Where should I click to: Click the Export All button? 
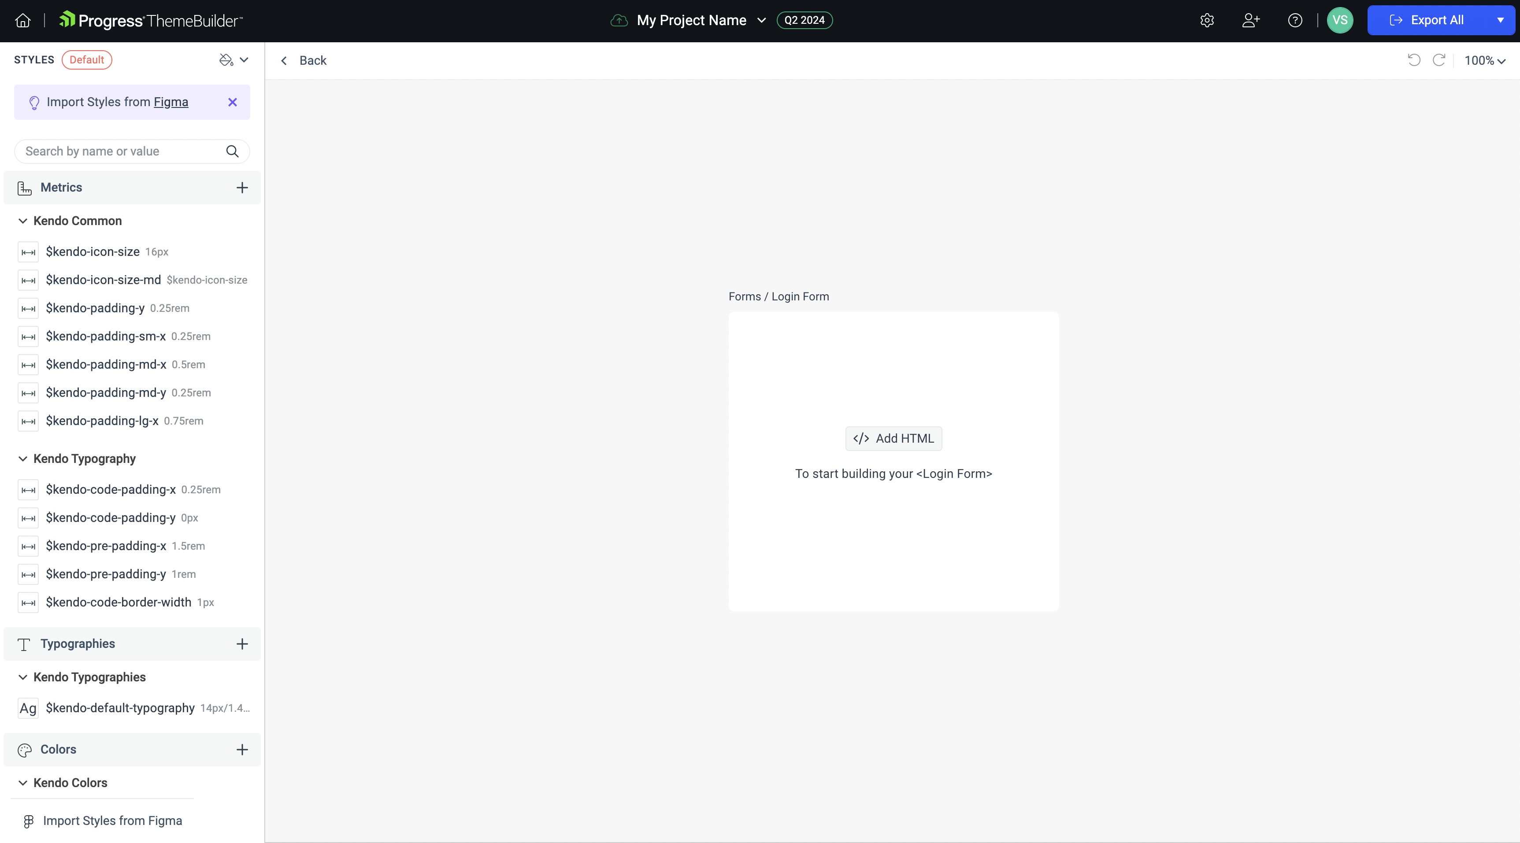1427,21
